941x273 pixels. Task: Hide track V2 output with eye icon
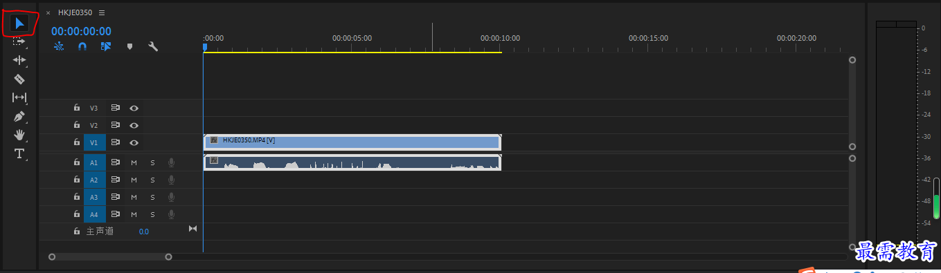click(x=134, y=126)
